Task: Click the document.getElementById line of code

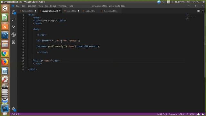Action: click(68, 46)
